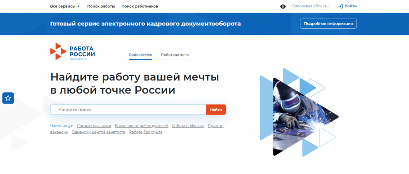This screenshot has height=174, width=409.
Task: Open the favorites star side button
Action: coord(8,98)
